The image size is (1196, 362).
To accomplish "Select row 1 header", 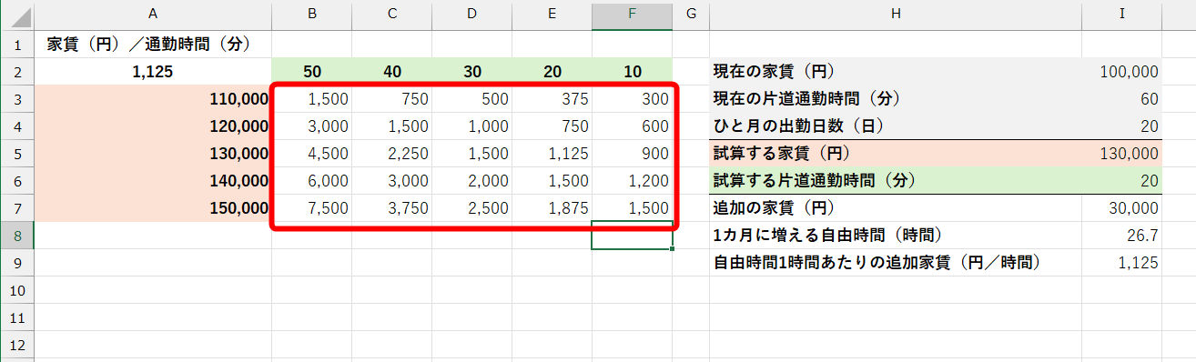I will 16,44.
